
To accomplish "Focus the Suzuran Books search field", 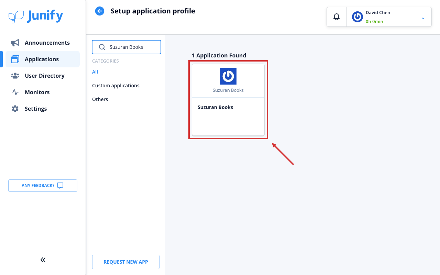I will point(126,47).
